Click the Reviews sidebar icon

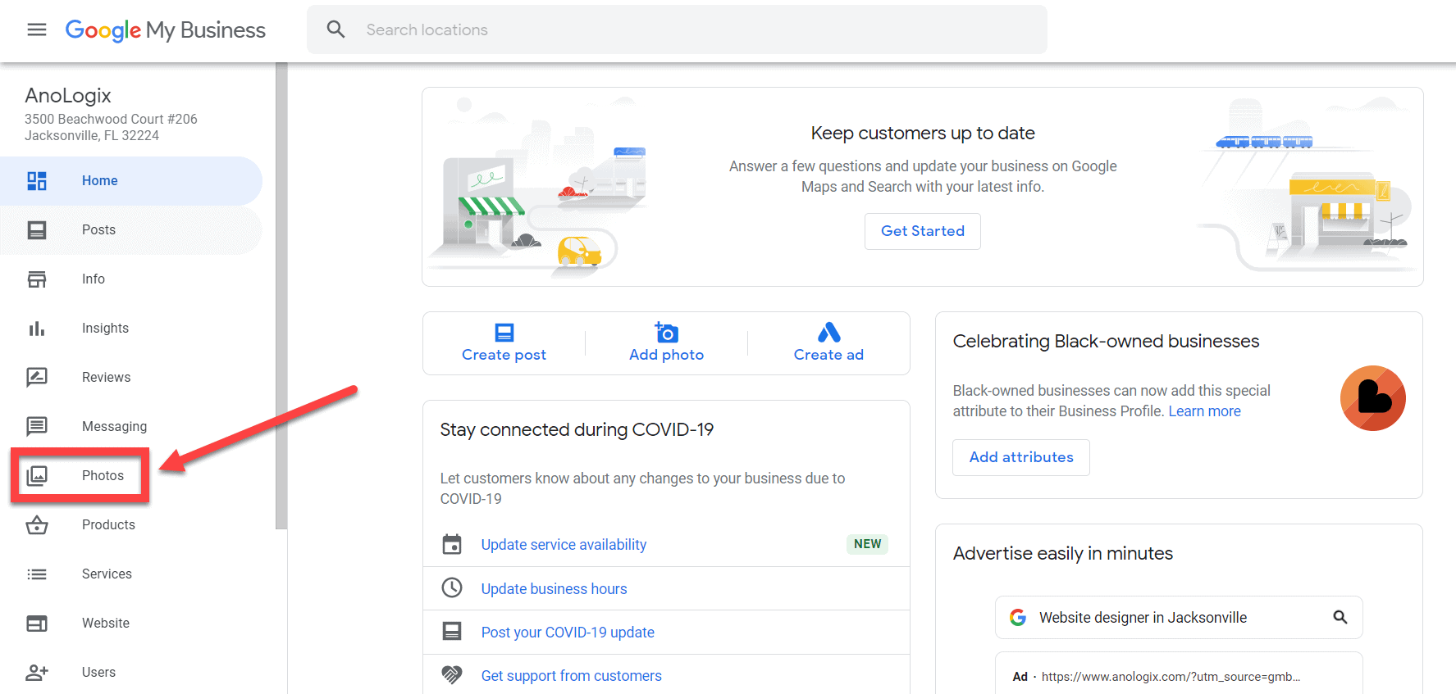37,377
